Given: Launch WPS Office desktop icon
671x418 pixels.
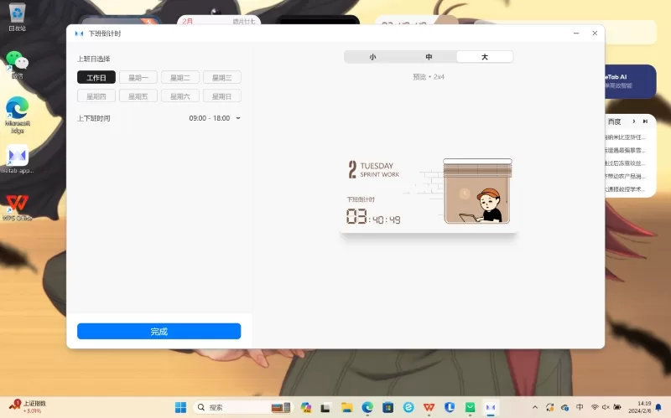Looking at the screenshot, I should pos(17,205).
